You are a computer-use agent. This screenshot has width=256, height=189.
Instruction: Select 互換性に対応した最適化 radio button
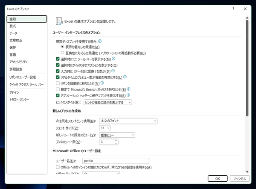(62, 53)
